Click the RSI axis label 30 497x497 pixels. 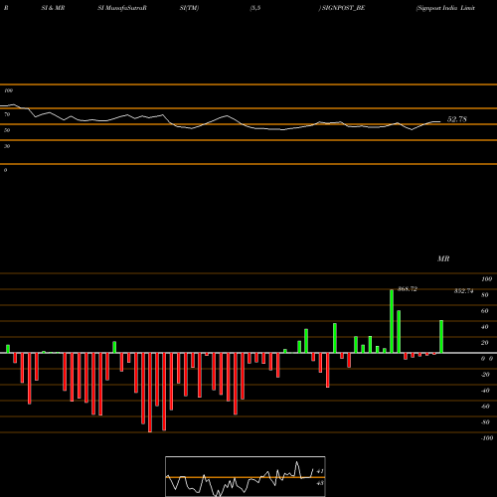7,146
